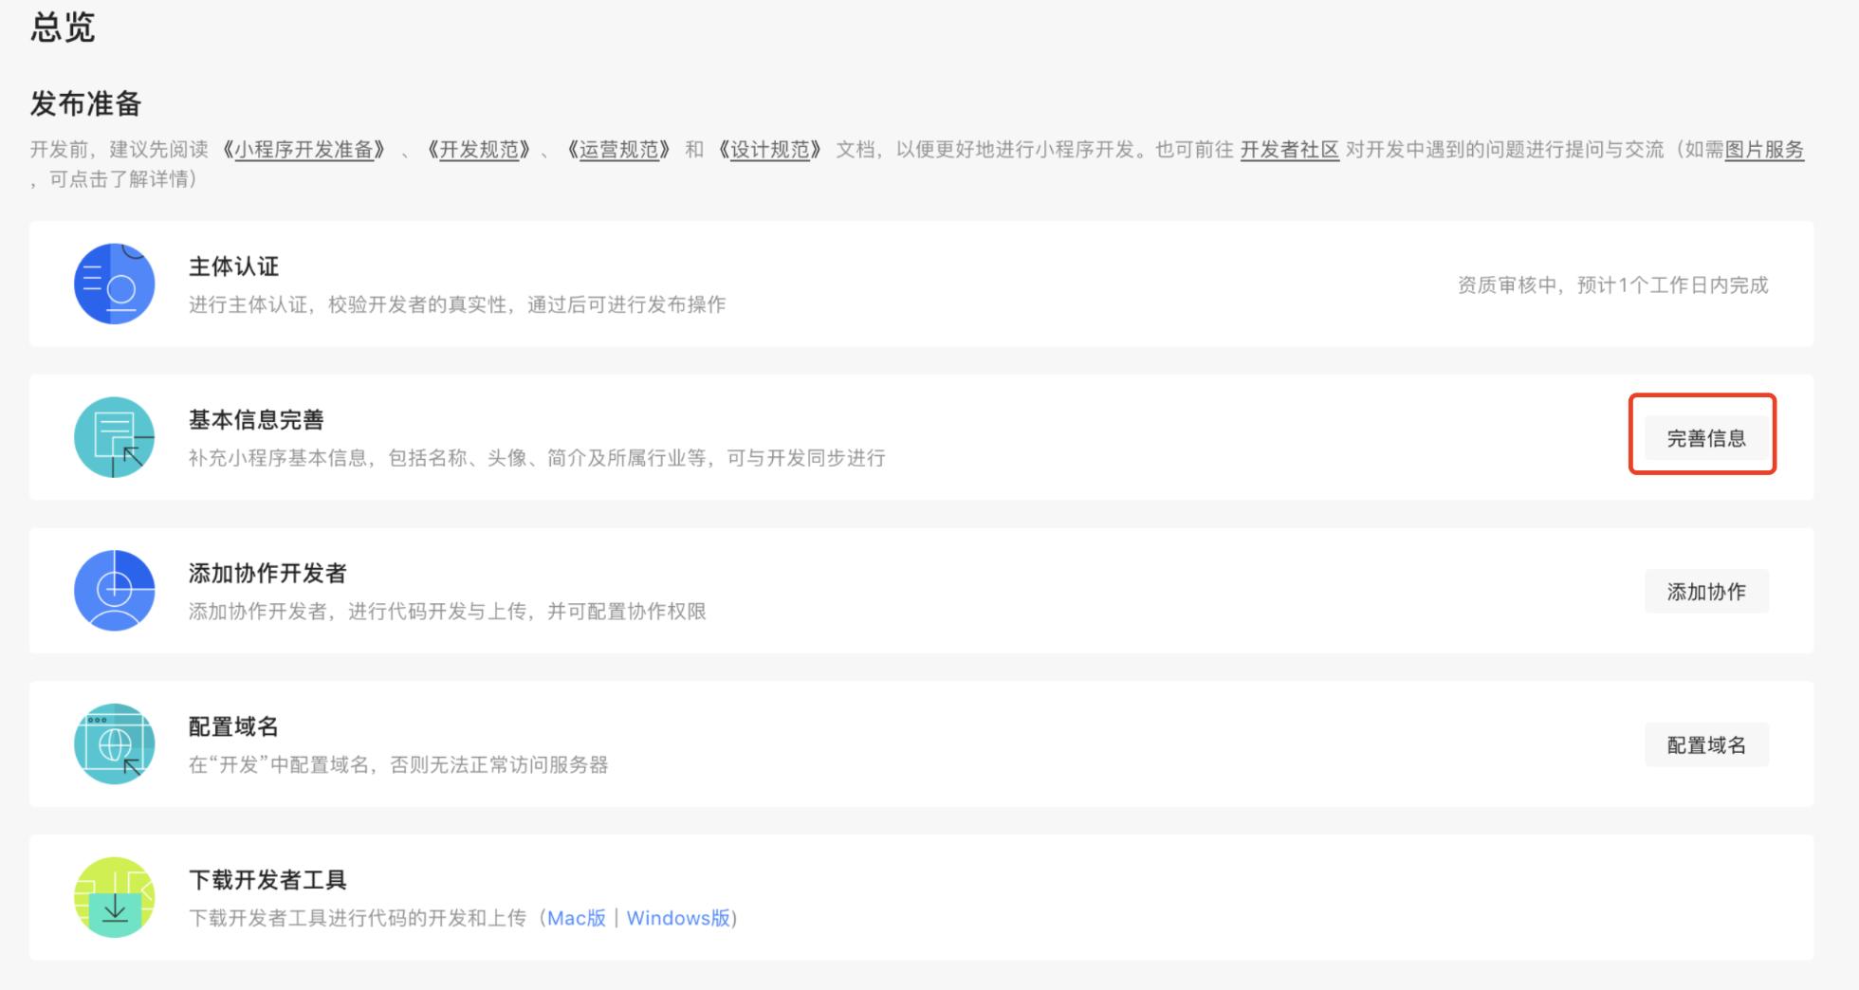Download the Mac版 developer tool

pos(577,918)
